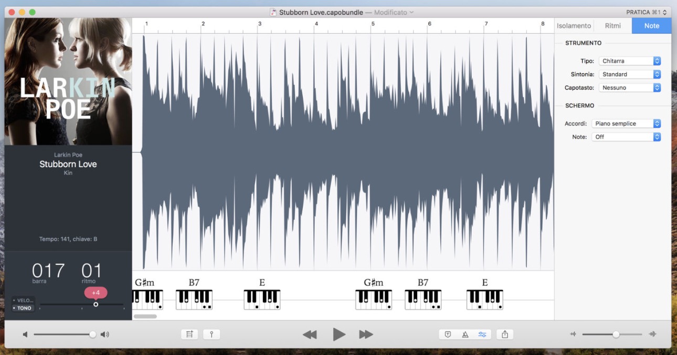Click the waveform zoom slider knob

click(616, 334)
